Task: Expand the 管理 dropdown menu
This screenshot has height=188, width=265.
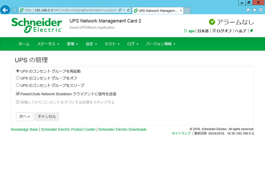Action: tap(72, 44)
